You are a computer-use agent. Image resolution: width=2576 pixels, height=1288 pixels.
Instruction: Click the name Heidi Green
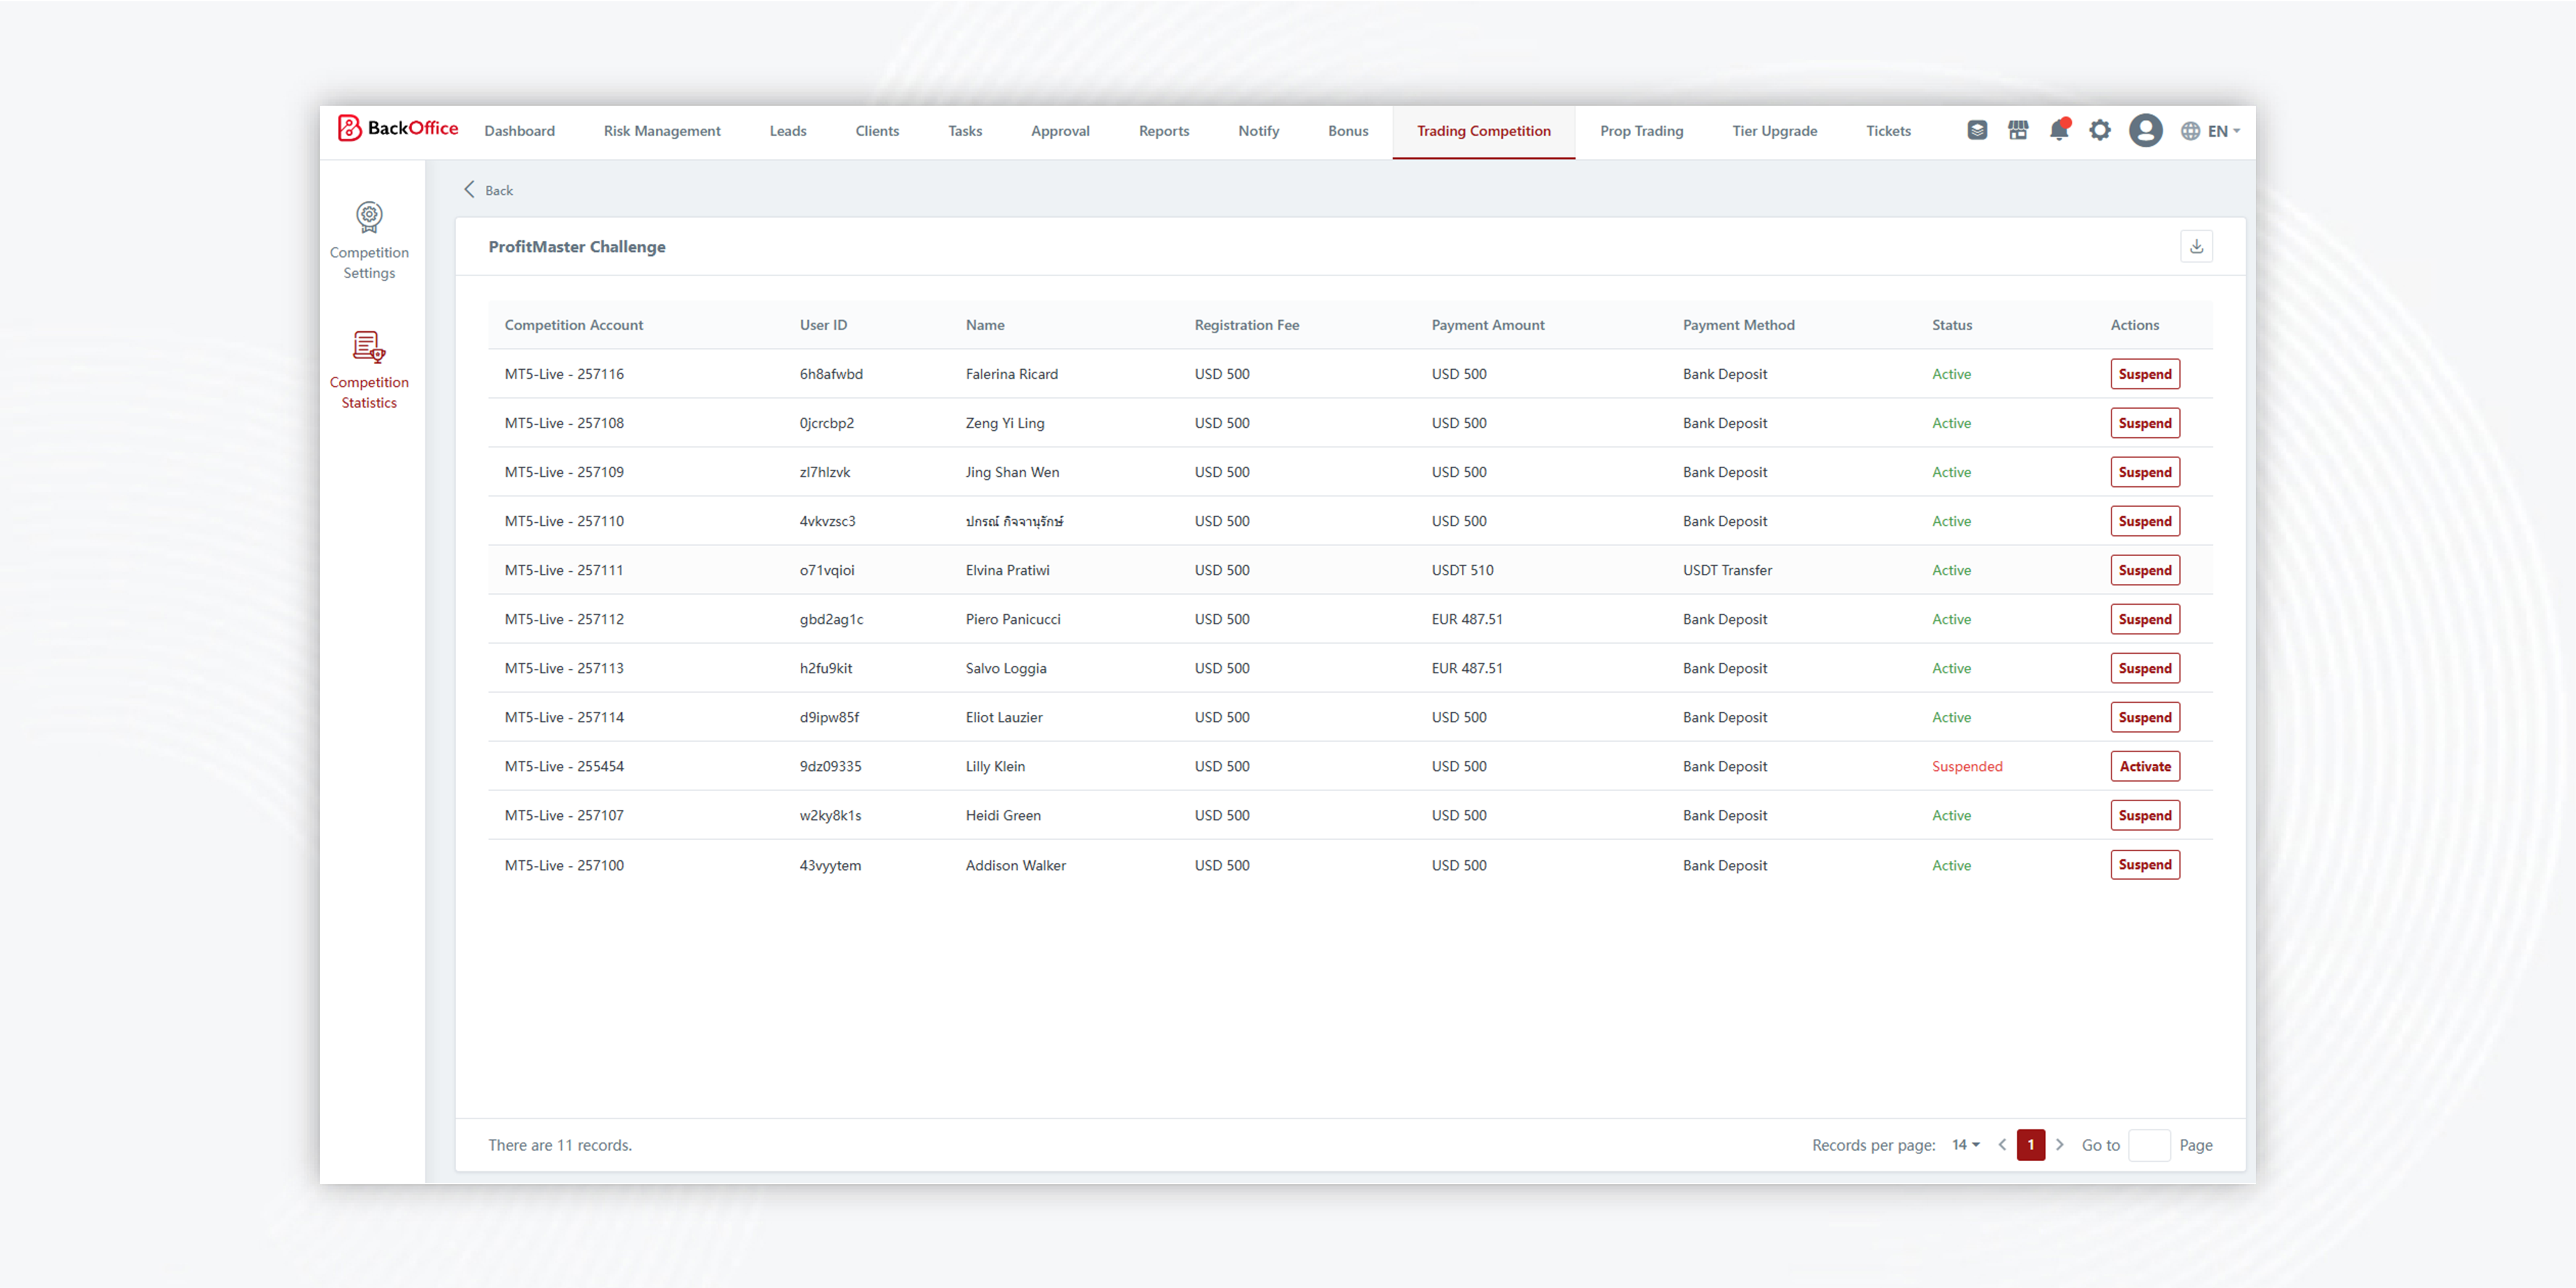[1003, 815]
